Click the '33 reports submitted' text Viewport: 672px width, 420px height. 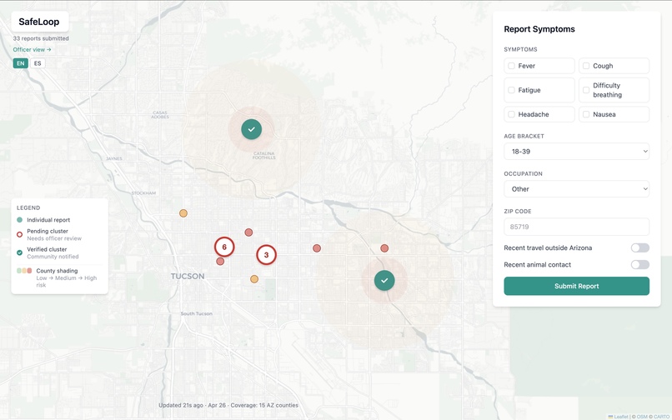click(41, 38)
